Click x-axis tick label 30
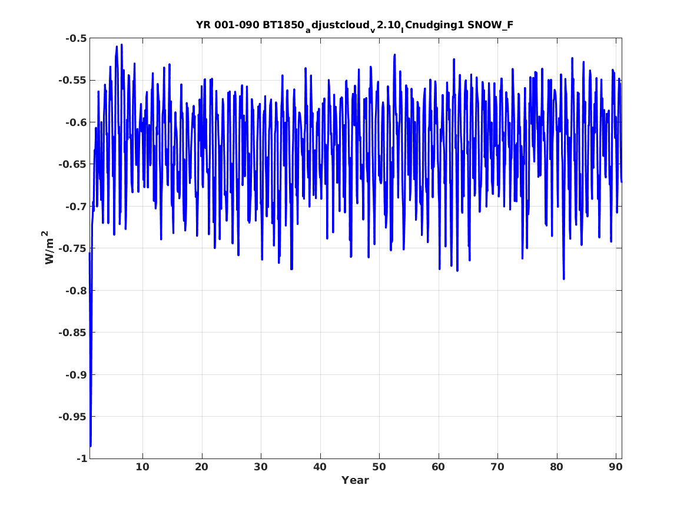687x515 pixels. pos(261,467)
